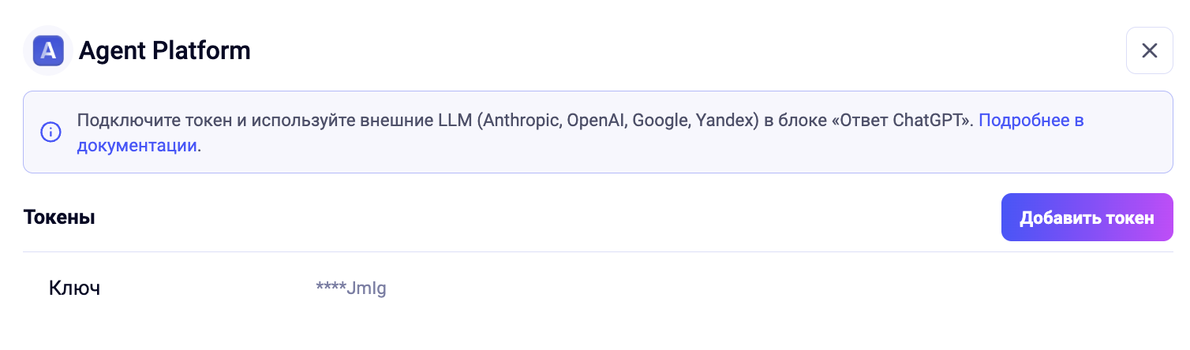Click the info icon in the banner
Viewport: 1190px width, 350px height.
click(51, 131)
